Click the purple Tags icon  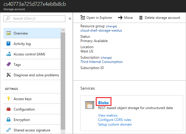8,65
